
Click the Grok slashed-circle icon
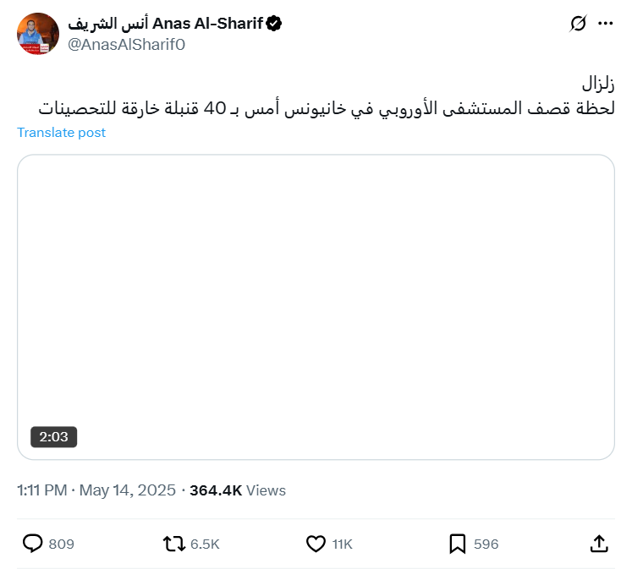(578, 24)
